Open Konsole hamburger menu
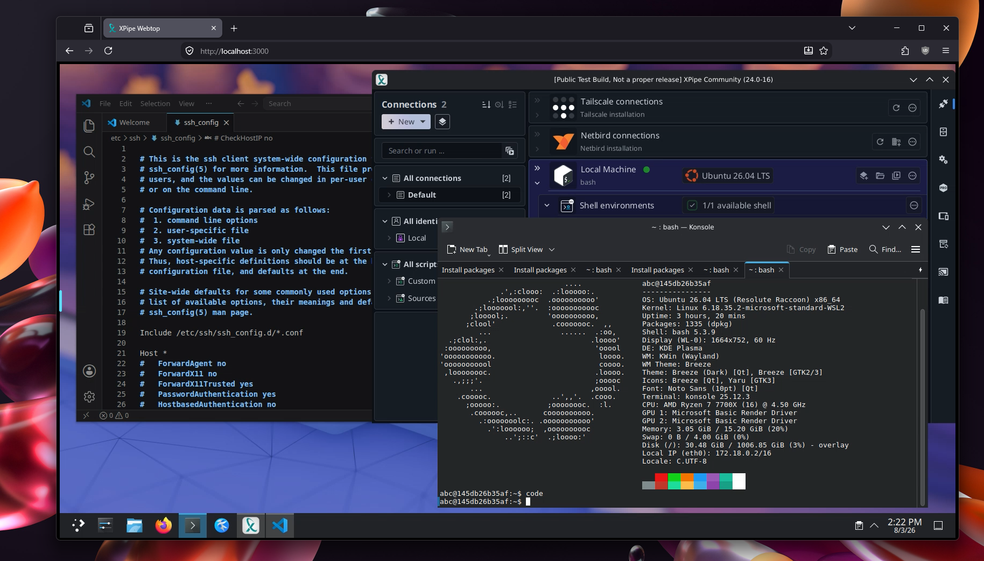Screen dimensions: 984x561 (x=916, y=249)
